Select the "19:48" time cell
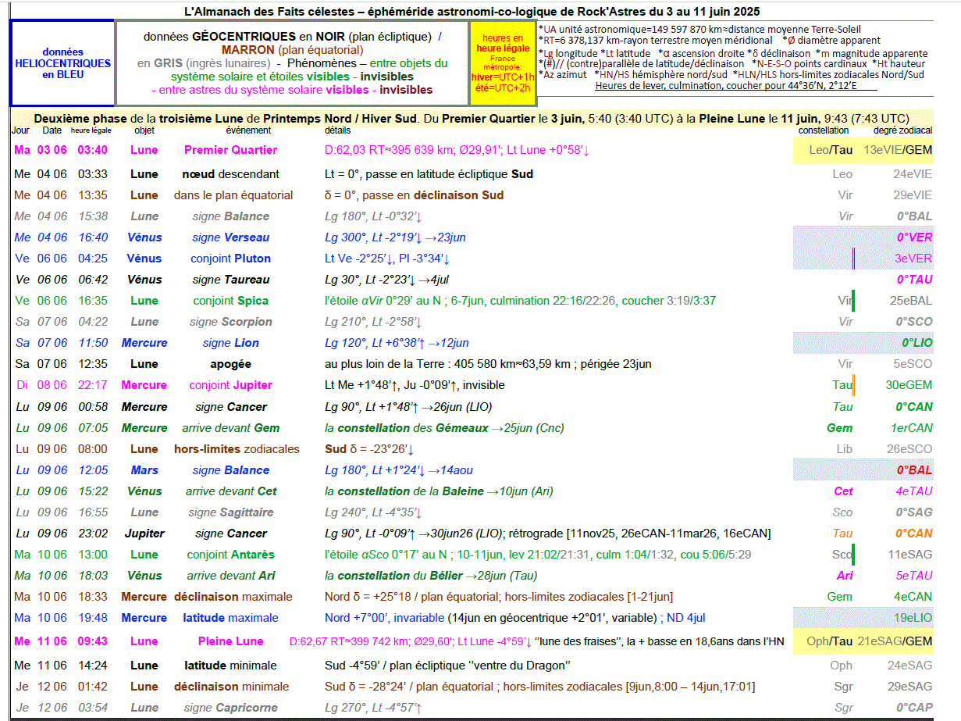The height and width of the screenshot is (721, 961). [93, 618]
